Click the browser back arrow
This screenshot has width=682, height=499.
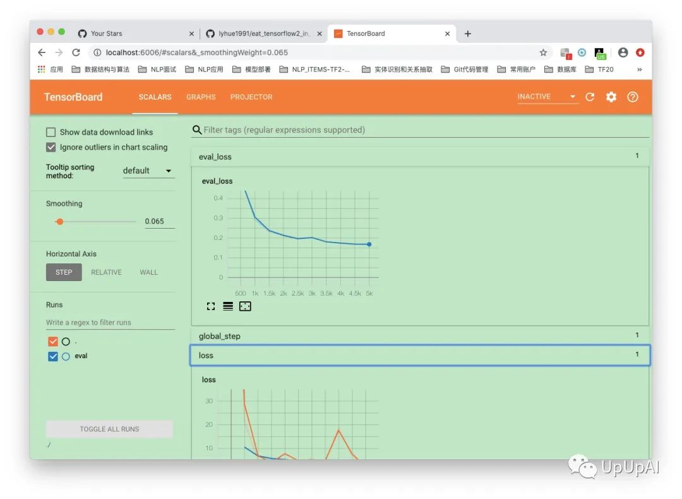42,52
